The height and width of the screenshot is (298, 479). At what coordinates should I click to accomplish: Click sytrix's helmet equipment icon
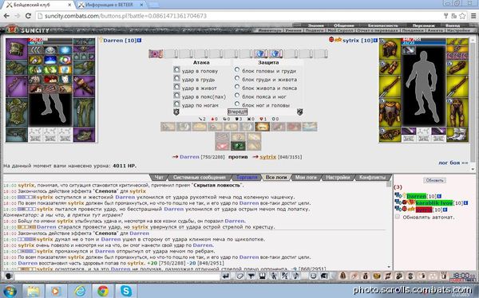point(390,49)
